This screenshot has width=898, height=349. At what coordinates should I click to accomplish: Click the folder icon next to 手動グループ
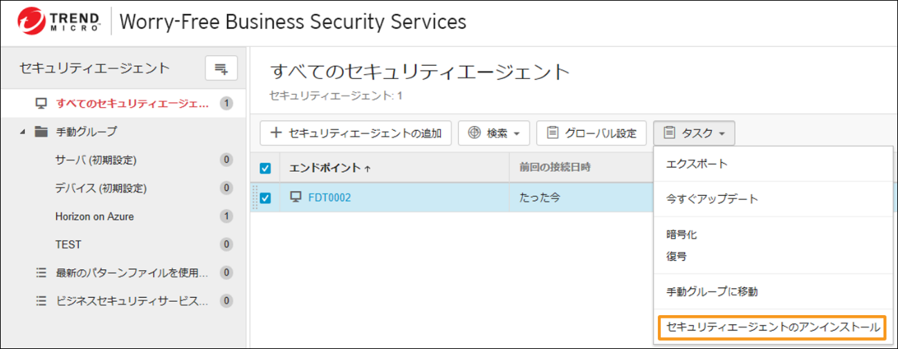[41, 132]
